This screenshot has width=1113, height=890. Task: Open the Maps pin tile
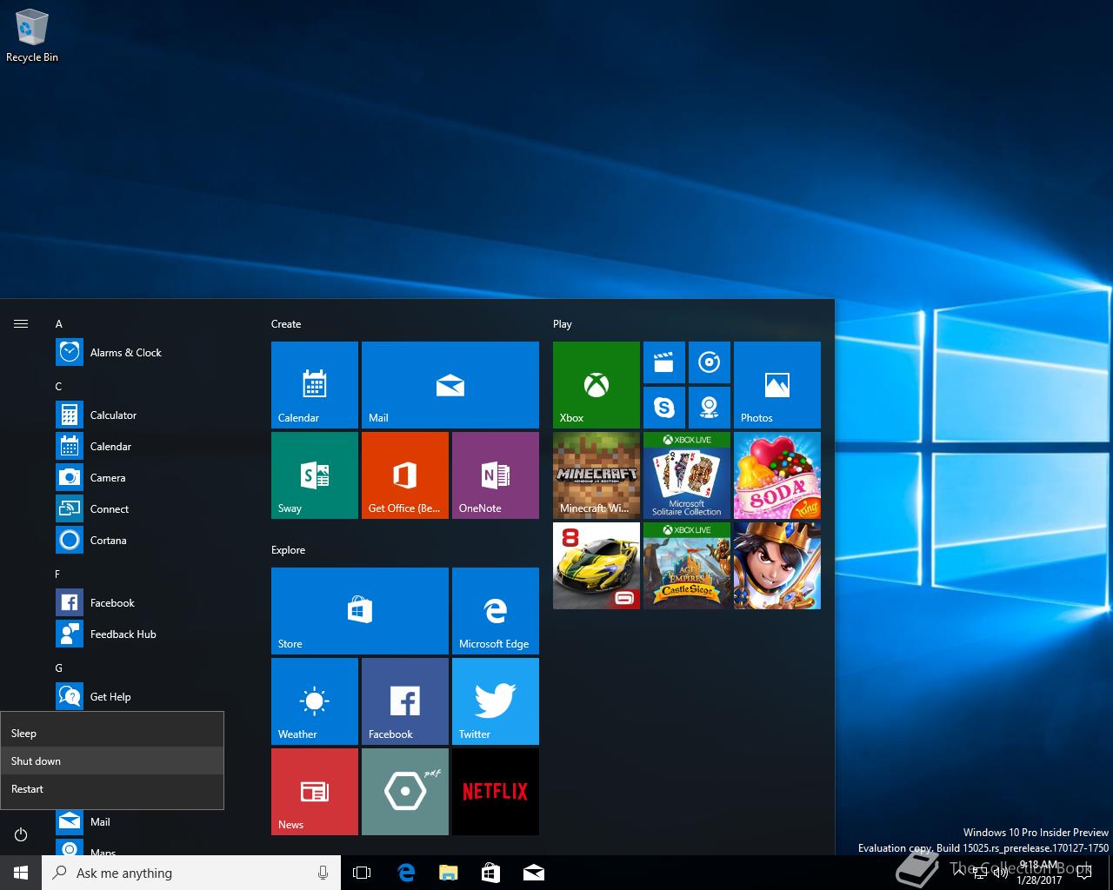coord(709,408)
